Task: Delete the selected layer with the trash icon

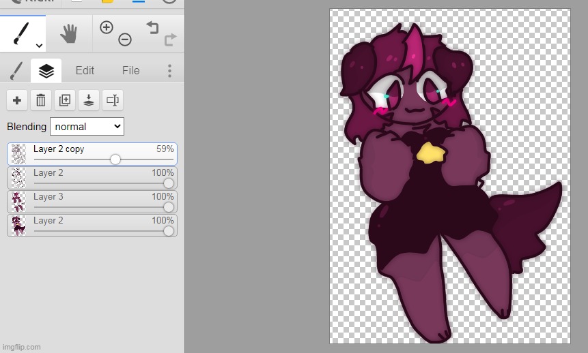Action: 41,100
